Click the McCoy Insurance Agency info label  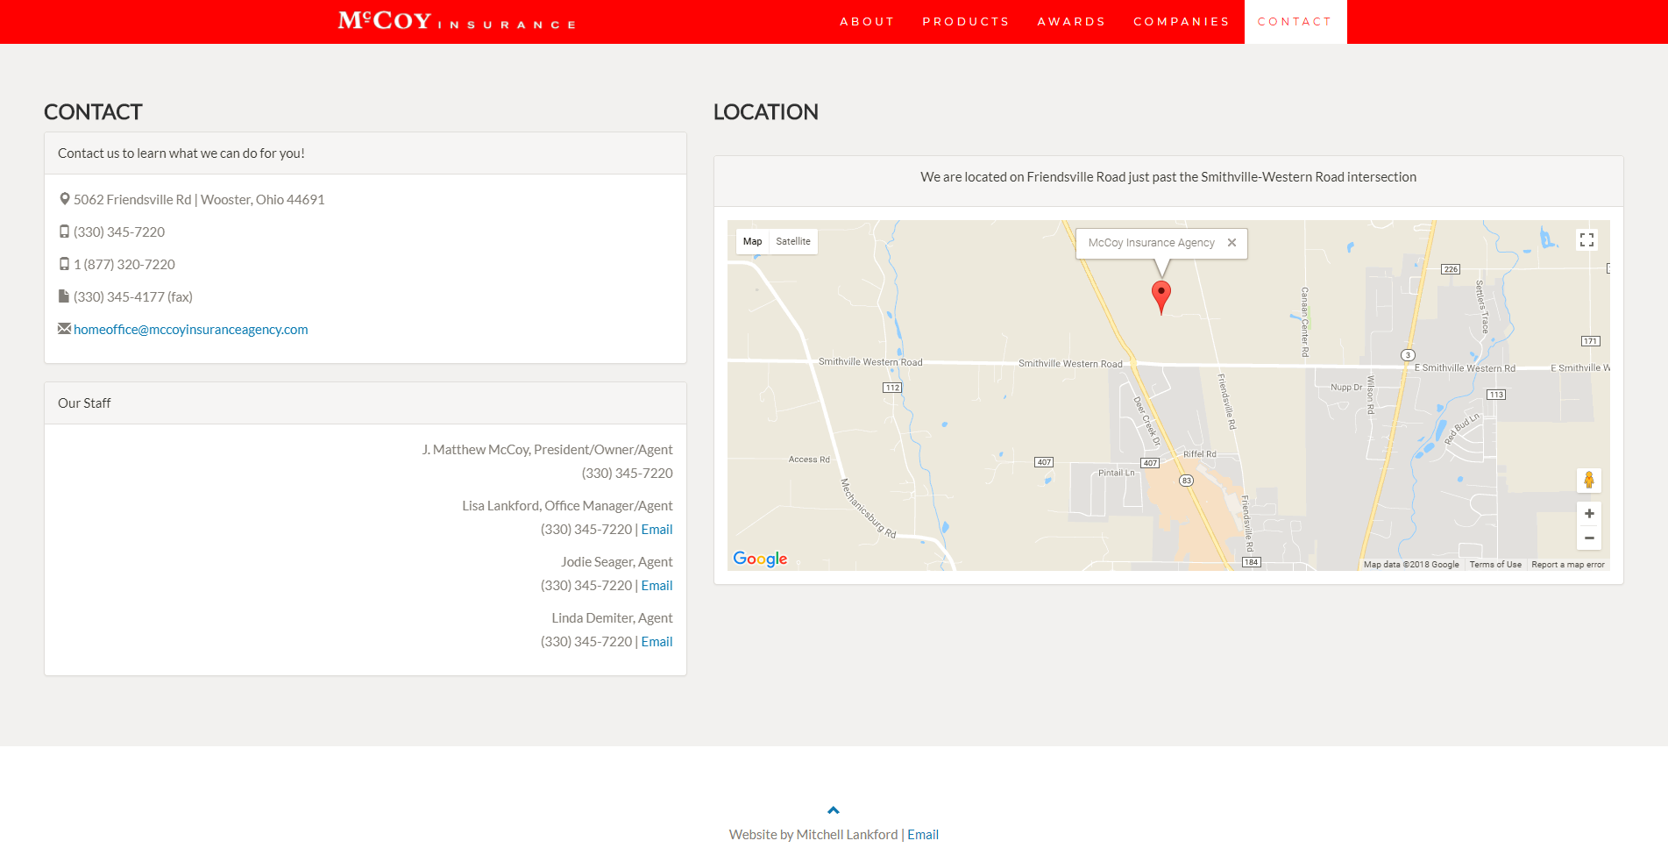[x=1151, y=243]
